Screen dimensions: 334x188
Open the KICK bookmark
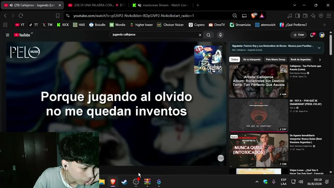pos(63,25)
